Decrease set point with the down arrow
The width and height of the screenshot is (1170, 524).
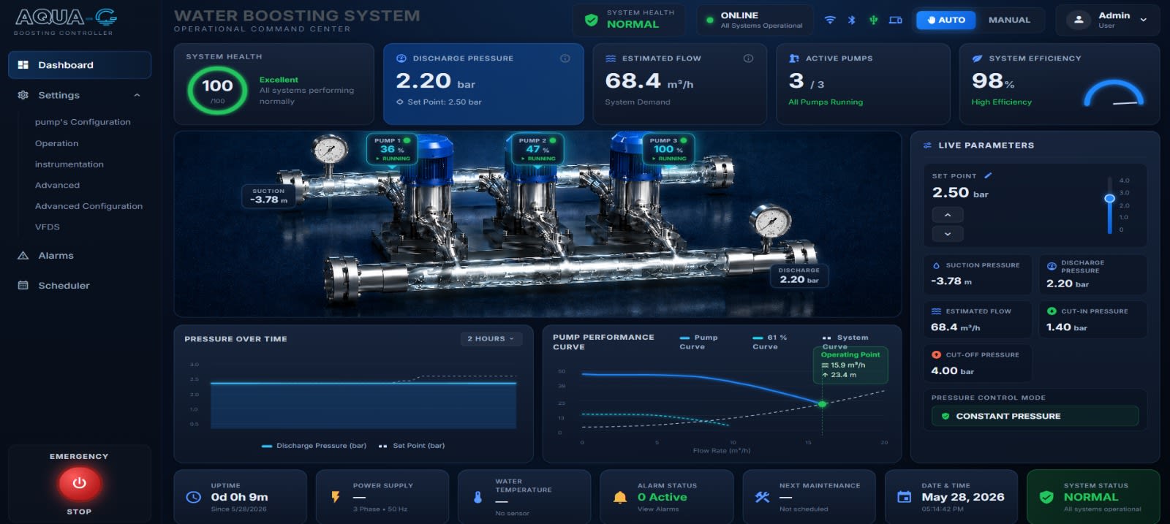point(948,234)
